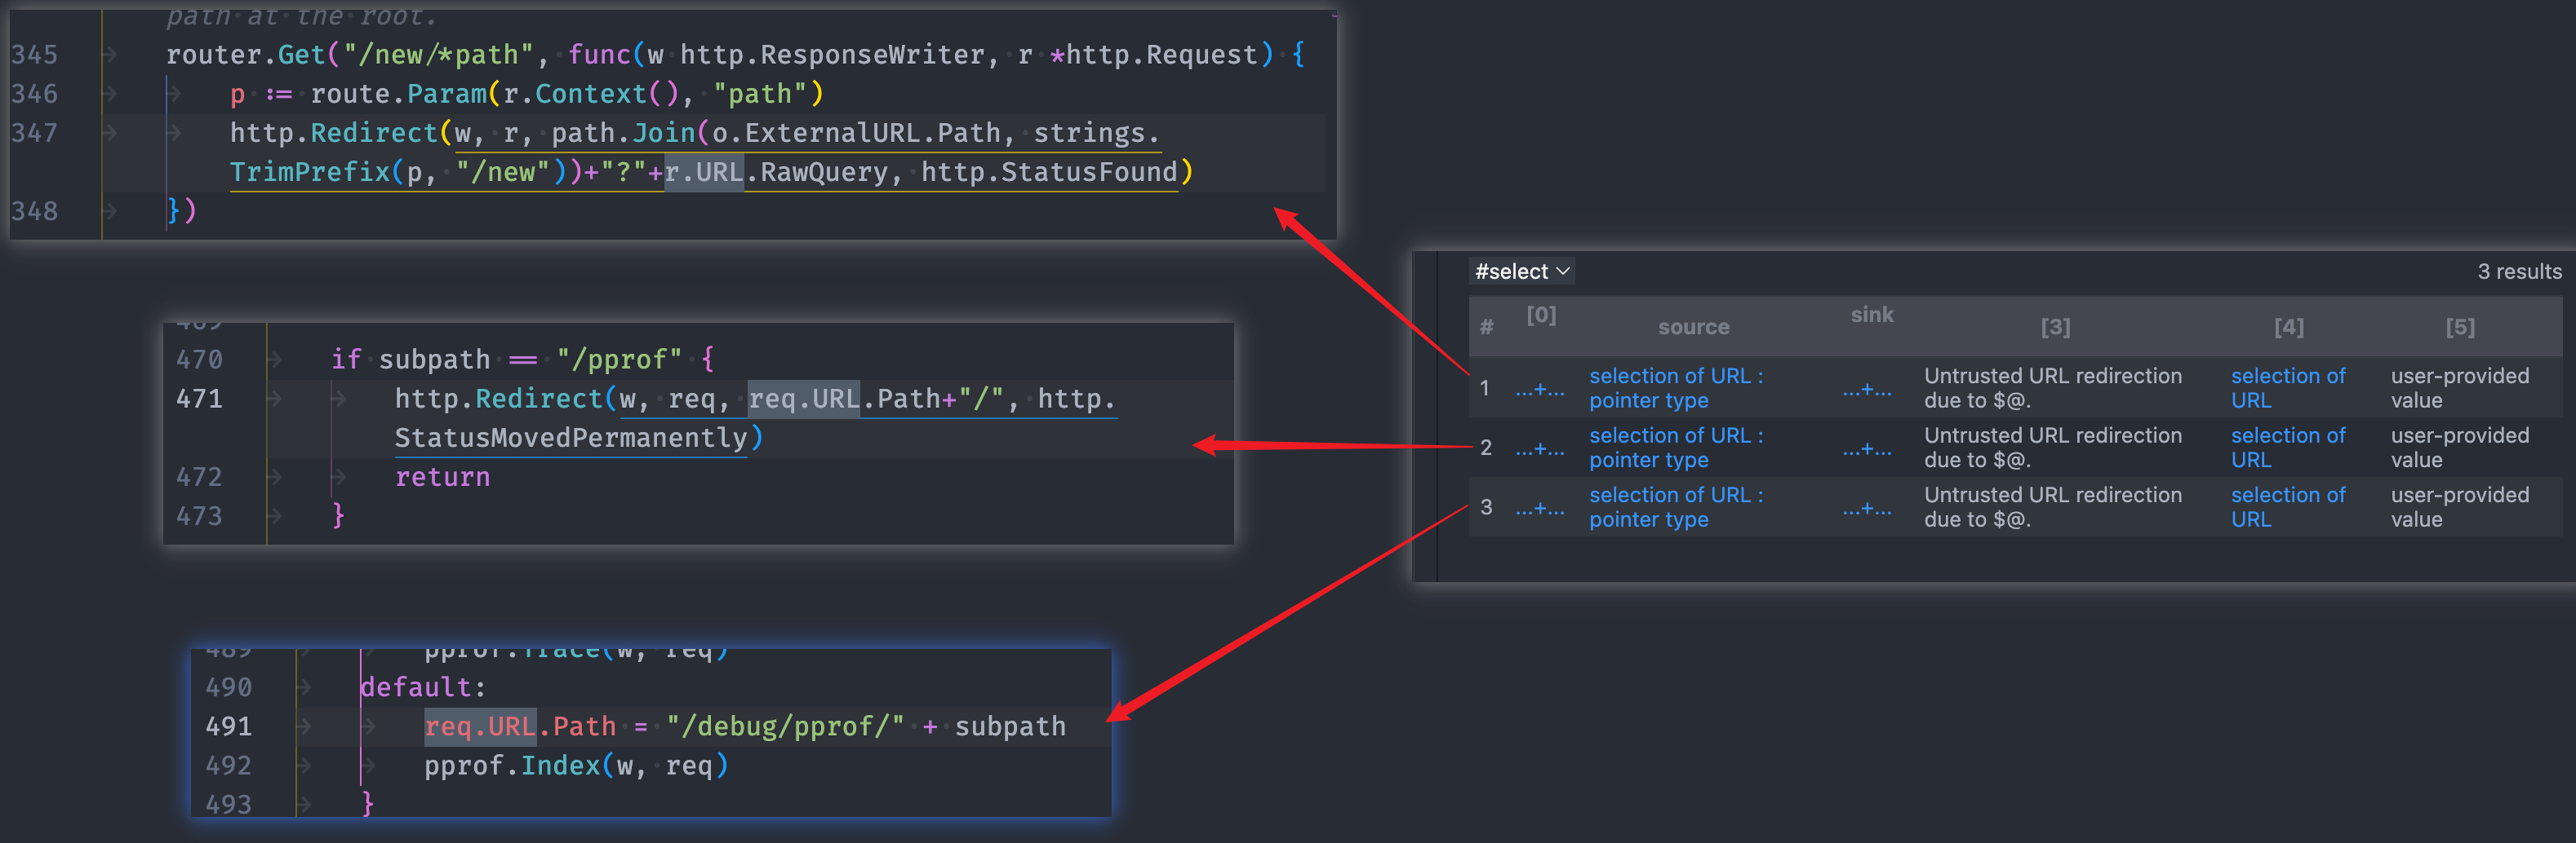Screen dimensions: 2576x843
Task: Open row 1 source link 'selection of URL : pointer type'
Action: pos(1676,387)
